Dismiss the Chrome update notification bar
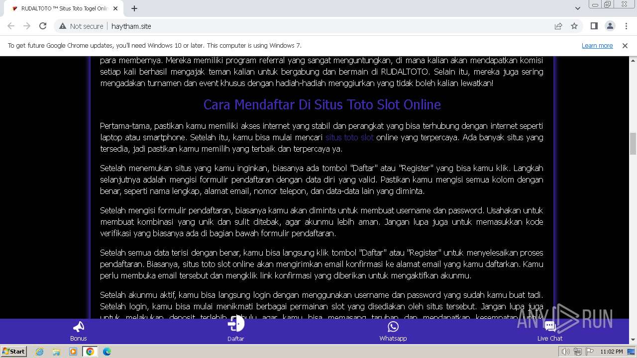Screen dimensions: 637x358 pos(625,45)
